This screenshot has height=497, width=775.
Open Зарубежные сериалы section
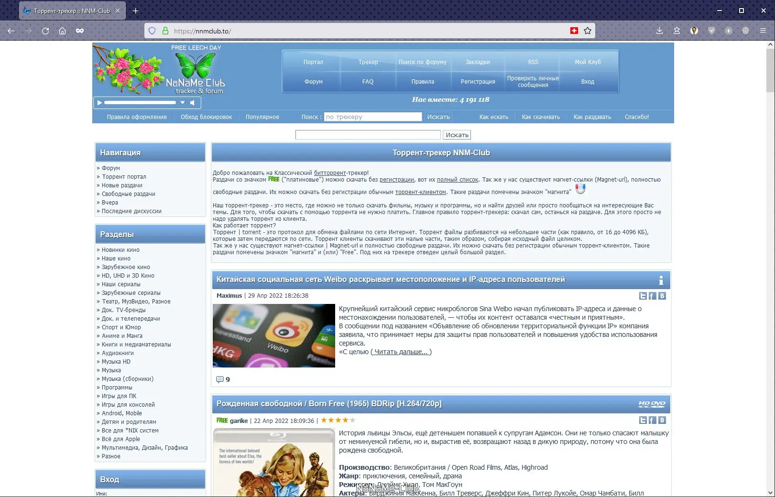point(131,293)
